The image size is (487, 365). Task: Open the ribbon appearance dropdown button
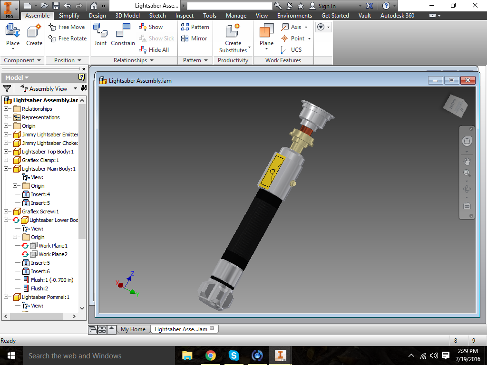(323, 27)
